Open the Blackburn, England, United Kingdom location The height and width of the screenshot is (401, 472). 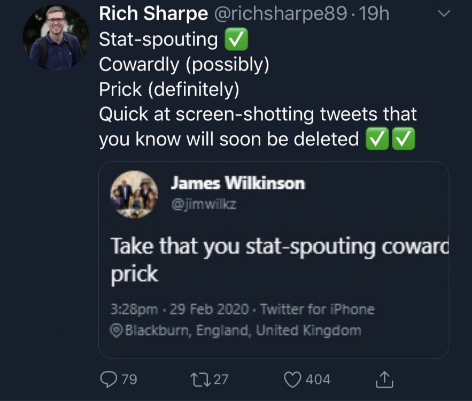243,330
